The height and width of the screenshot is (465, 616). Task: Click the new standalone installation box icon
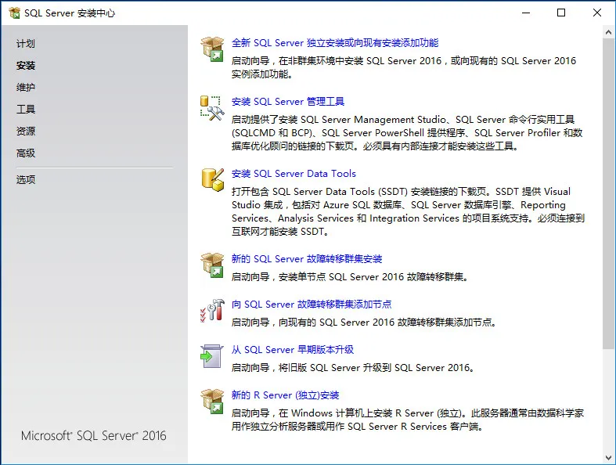(x=212, y=49)
